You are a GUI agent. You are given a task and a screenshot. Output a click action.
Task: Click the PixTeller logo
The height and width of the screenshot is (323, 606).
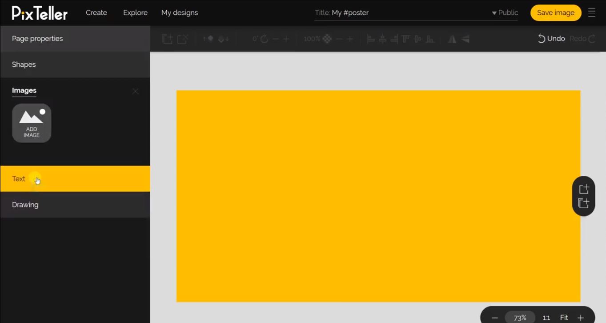pos(40,13)
